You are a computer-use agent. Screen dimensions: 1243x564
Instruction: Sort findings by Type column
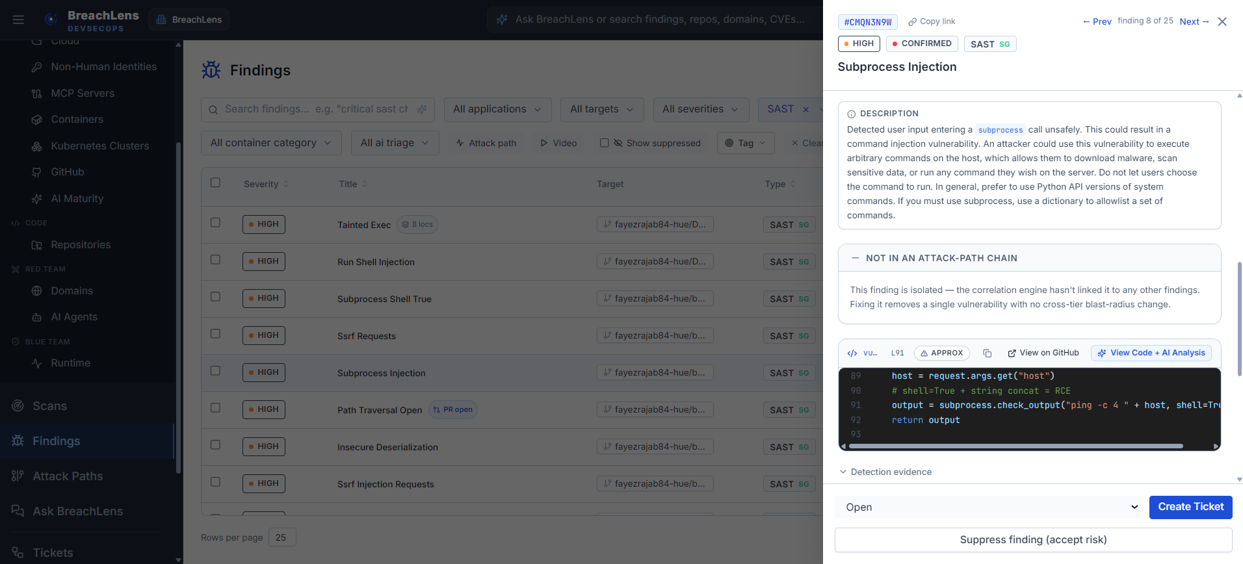(780, 185)
